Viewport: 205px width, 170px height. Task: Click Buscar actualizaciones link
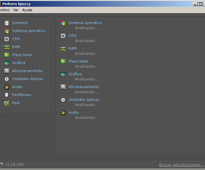pos(182,165)
